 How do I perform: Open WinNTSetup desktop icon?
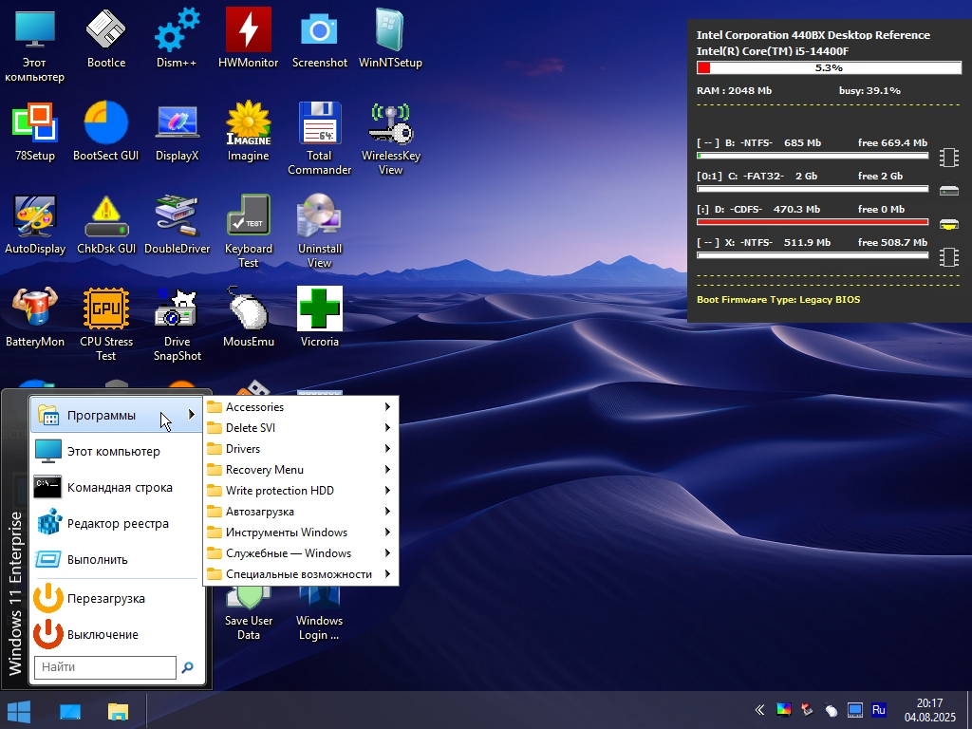(x=390, y=38)
